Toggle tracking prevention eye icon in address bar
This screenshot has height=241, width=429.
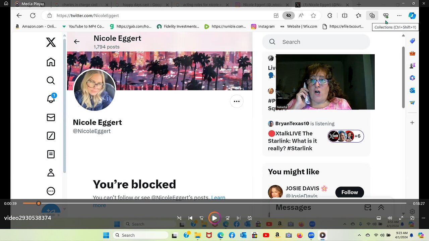(x=289, y=15)
